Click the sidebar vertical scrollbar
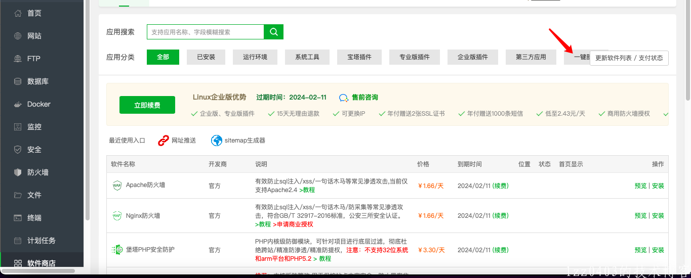This screenshot has width=691, height=278. click(88, 110)
